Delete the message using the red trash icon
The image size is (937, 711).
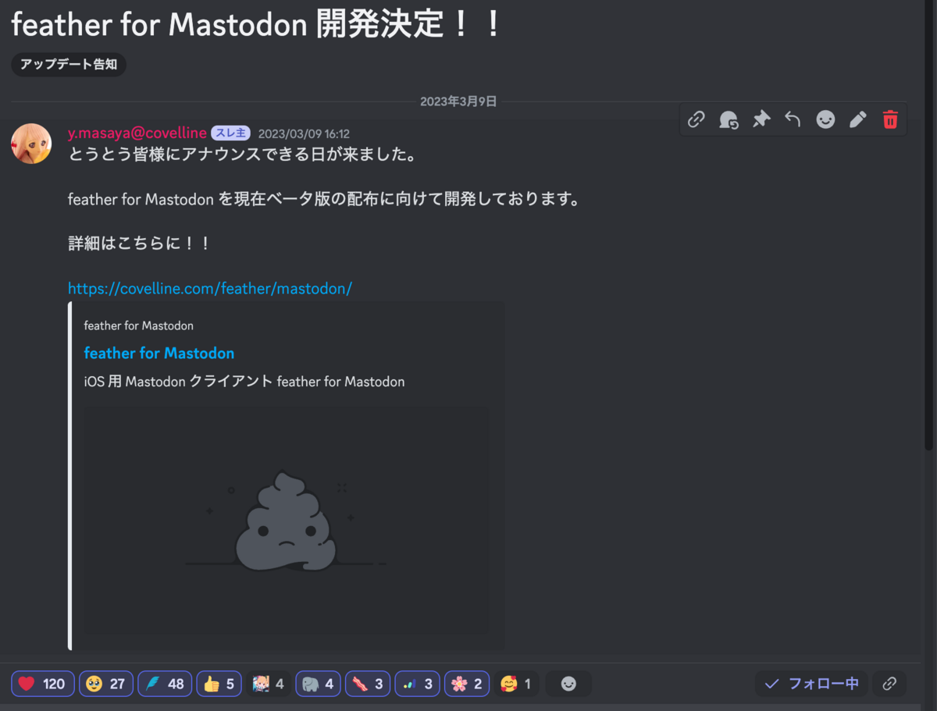pyautogui.click(x=890, y=119)
